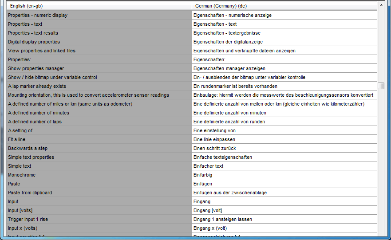Click the English (en-gb) column header

tap(99, 6)
